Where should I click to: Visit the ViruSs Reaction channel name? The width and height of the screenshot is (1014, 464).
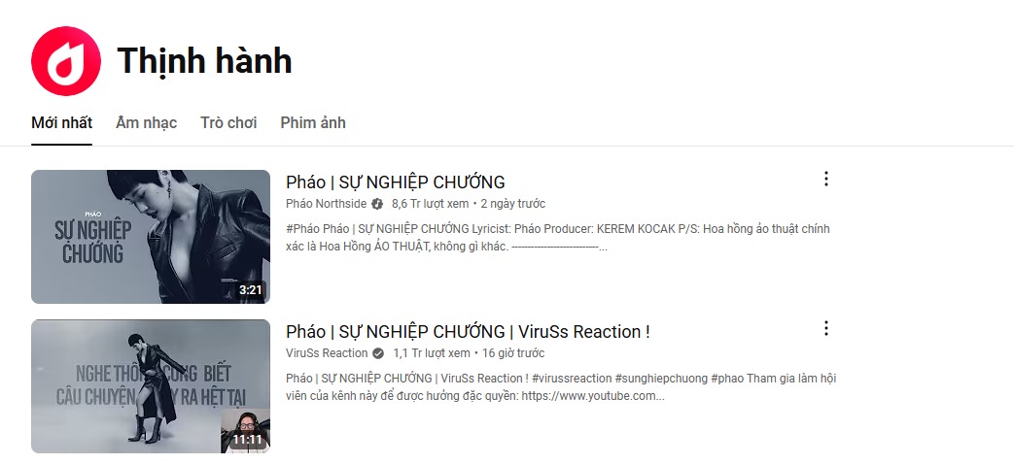(x=327, y=353)
